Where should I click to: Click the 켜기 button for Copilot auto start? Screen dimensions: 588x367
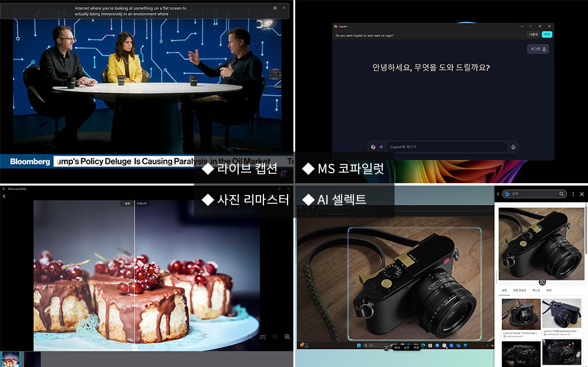pos(547,35)
